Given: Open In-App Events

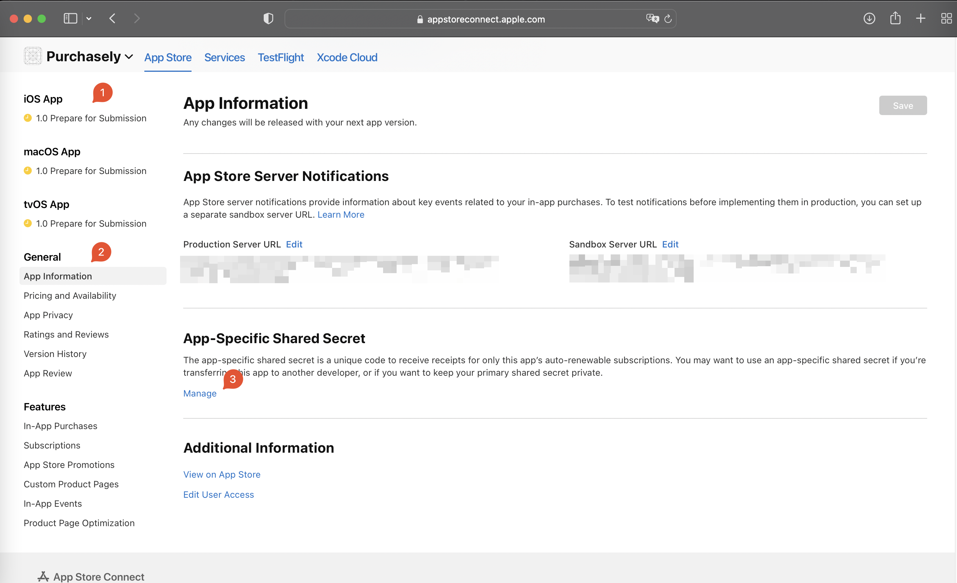Looking at the screenshot, I should [x=53, y=504].
